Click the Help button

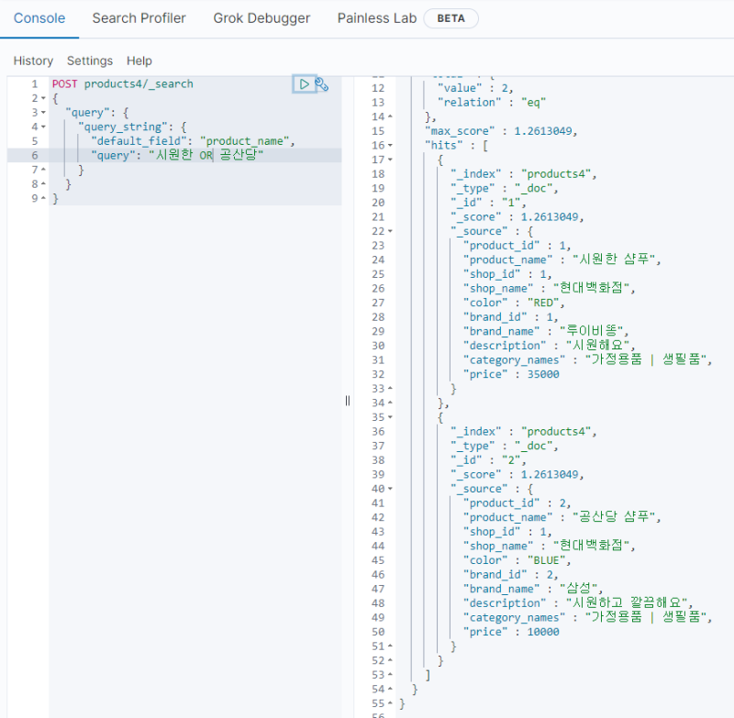(139, 61)
